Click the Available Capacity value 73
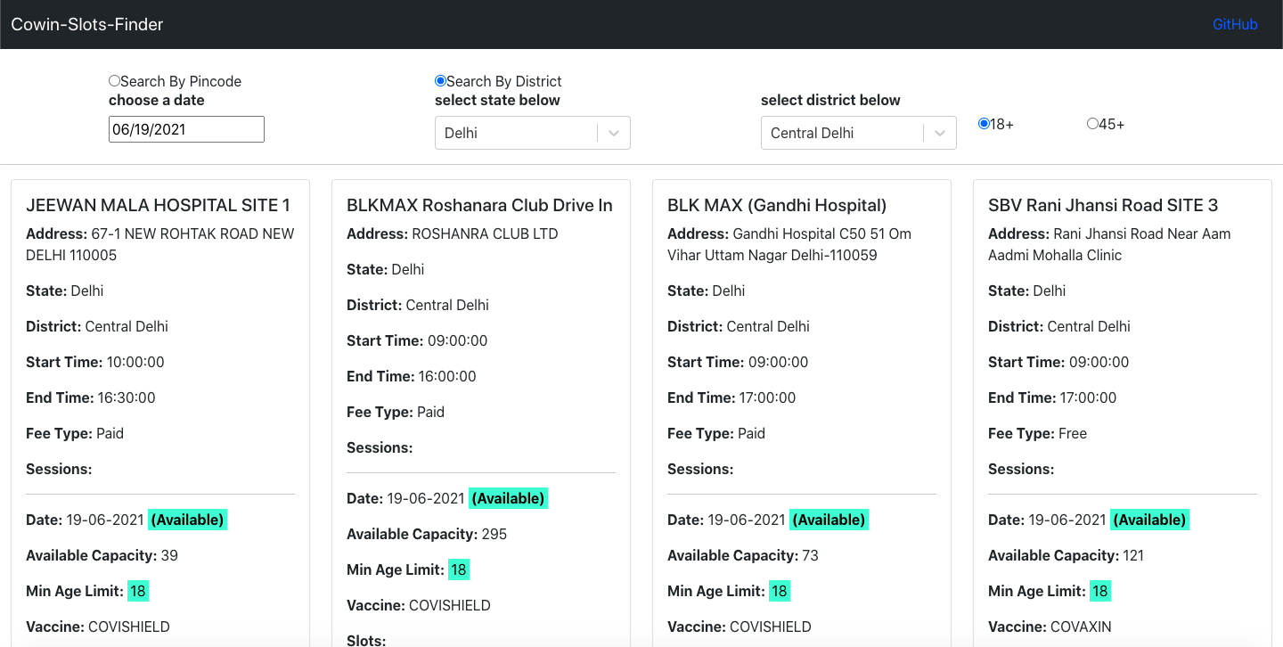The width and height of the screenshot is (1283, 647). [810, 555]
